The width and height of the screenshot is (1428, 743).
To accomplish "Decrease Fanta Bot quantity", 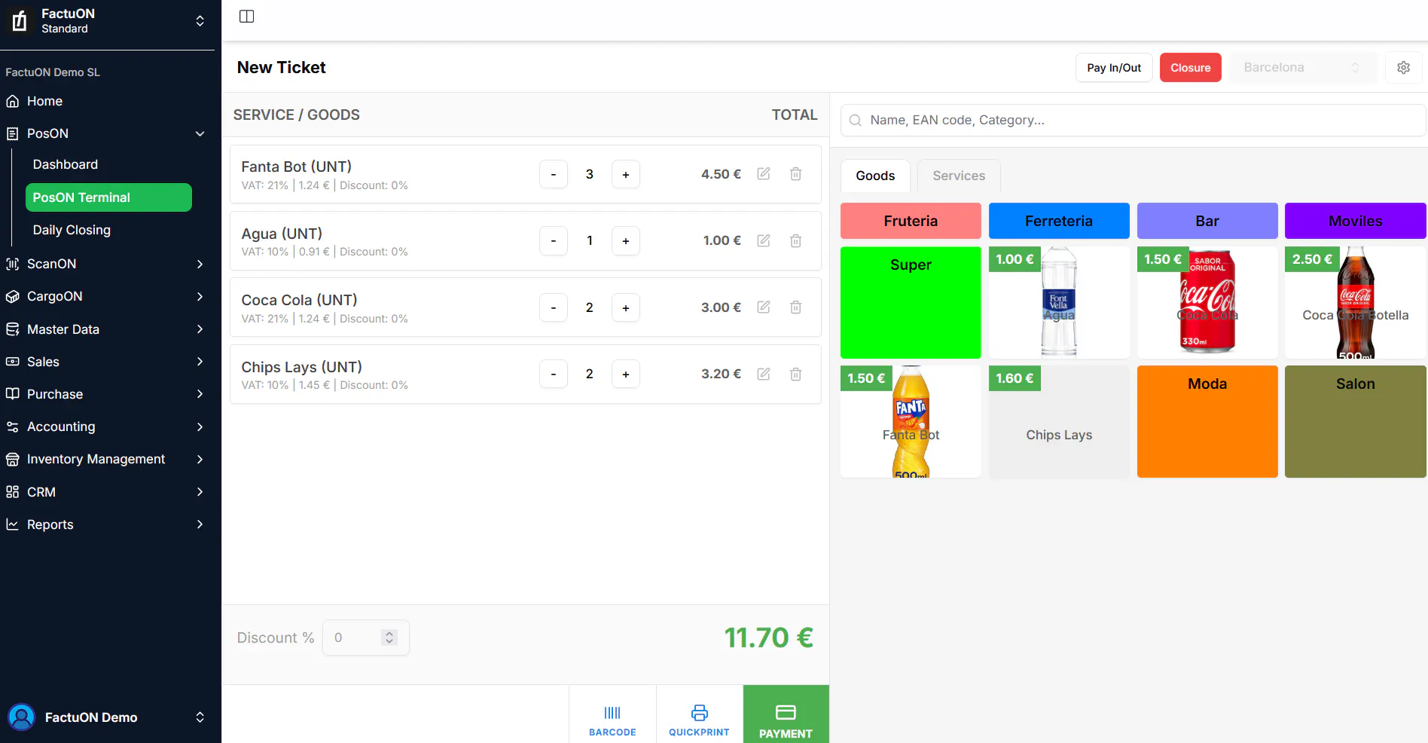I will (x=554, y=174).
